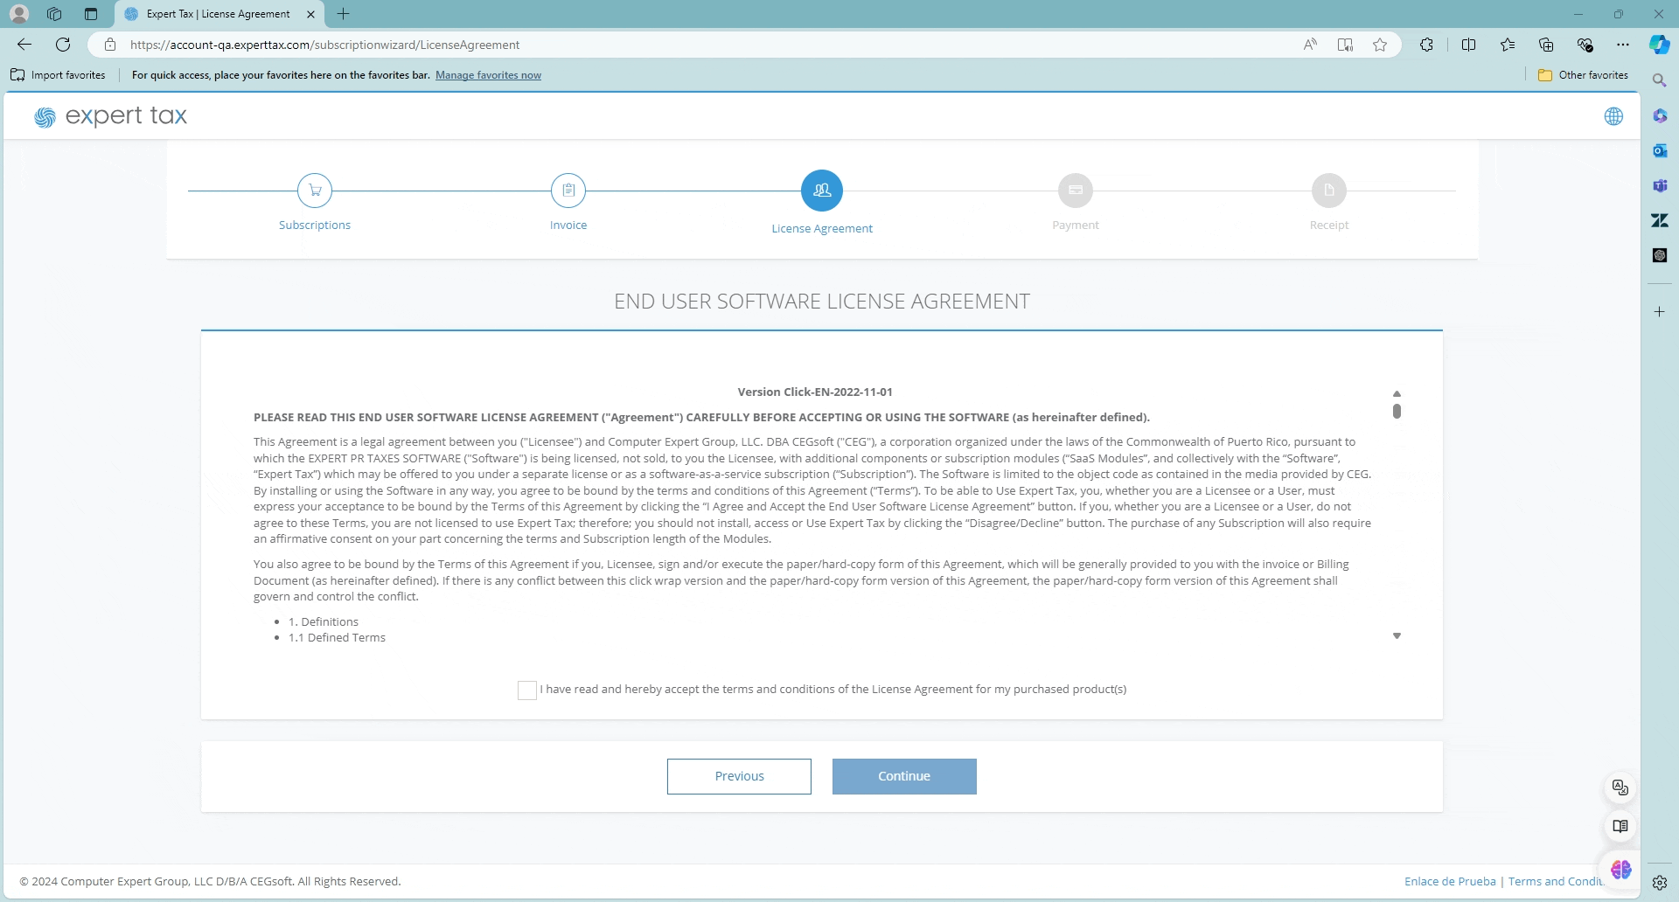The image size is (1679, 902).
Task: View site information lock icon
Action: click(110, 45)
